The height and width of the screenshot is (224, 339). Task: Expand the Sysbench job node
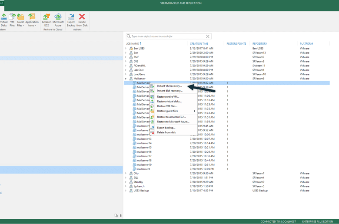(x=126, y=186)
